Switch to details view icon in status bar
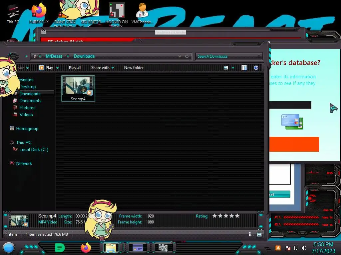This screenshot has width=341, height=255. [x=250, y=234]
